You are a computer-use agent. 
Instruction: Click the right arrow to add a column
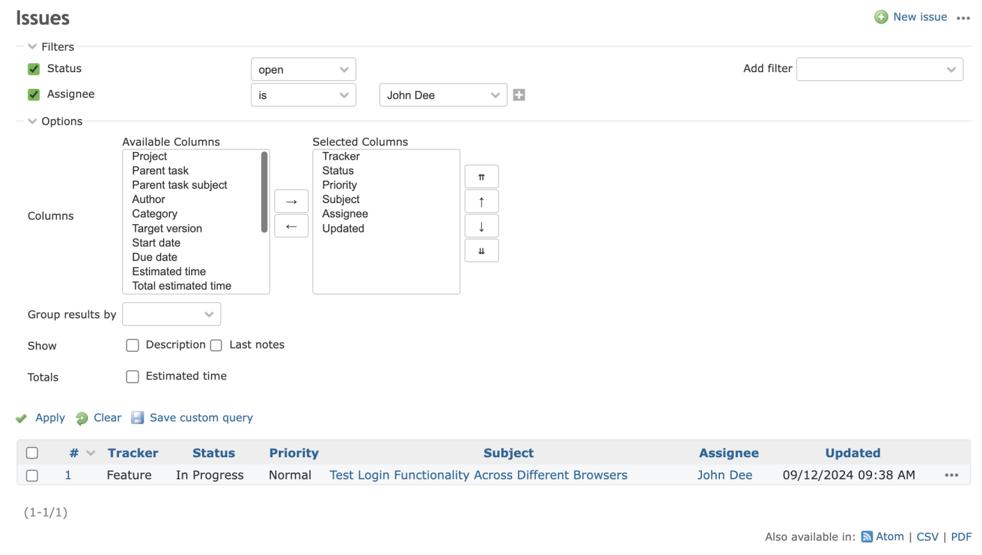291,201
